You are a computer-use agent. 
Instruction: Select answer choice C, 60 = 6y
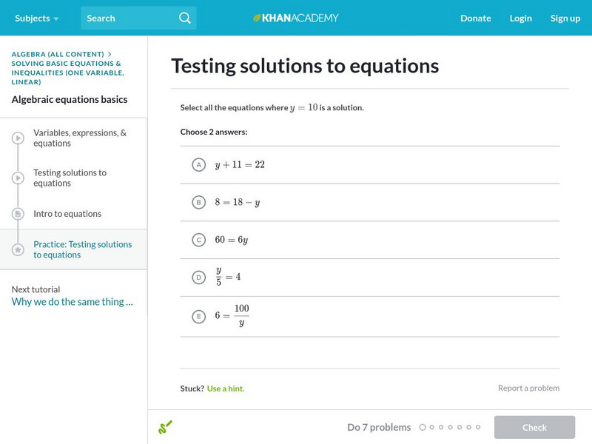click(x=198, y=240)
